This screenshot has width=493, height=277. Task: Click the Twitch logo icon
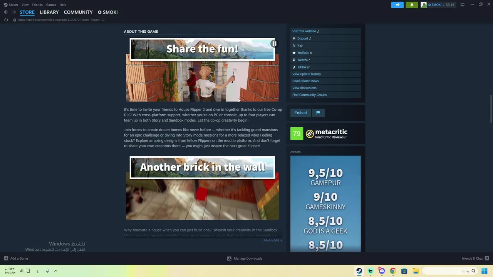294,60
